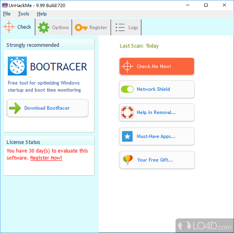Open the File menu
Viewport: 234px width, 233px height.
coord(7,14)
